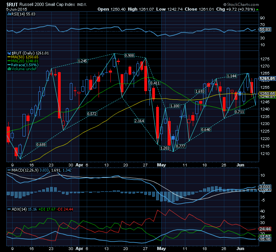Image resolution: width=276 pixels, height=252 pixels.
Task: Click the 1210 price axis label
Action: (265, 153)
